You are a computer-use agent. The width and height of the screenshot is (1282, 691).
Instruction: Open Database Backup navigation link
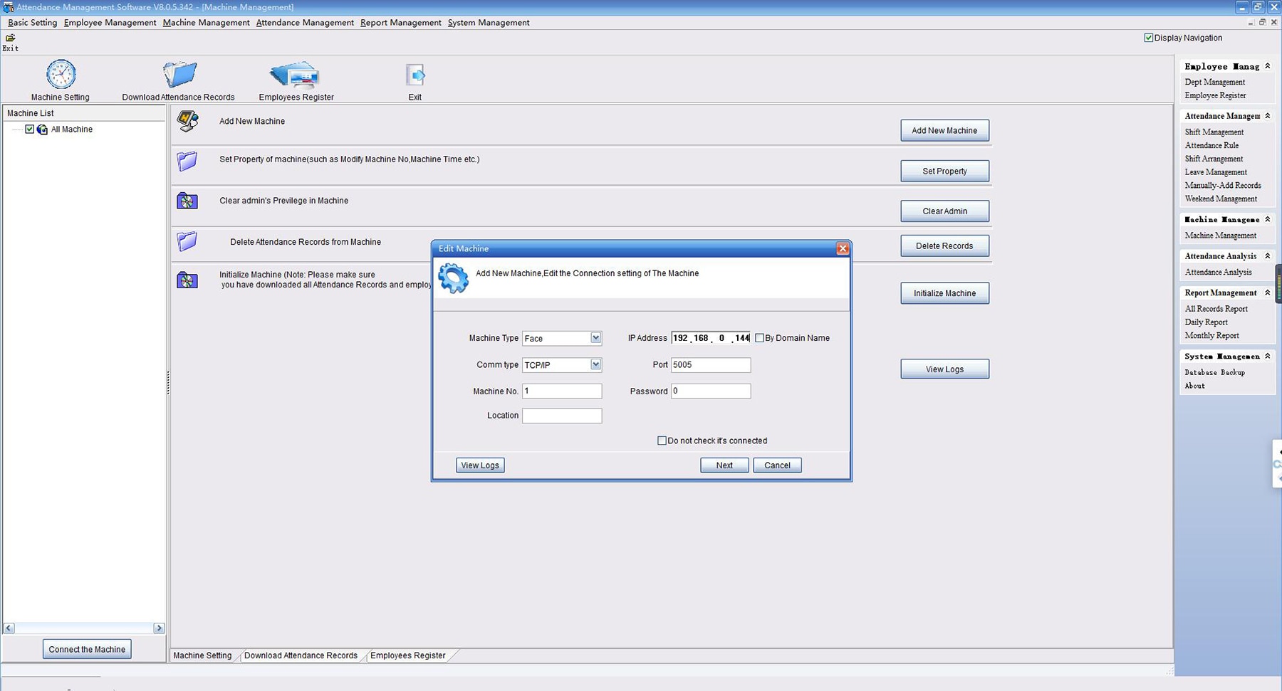pos(1214,372)
